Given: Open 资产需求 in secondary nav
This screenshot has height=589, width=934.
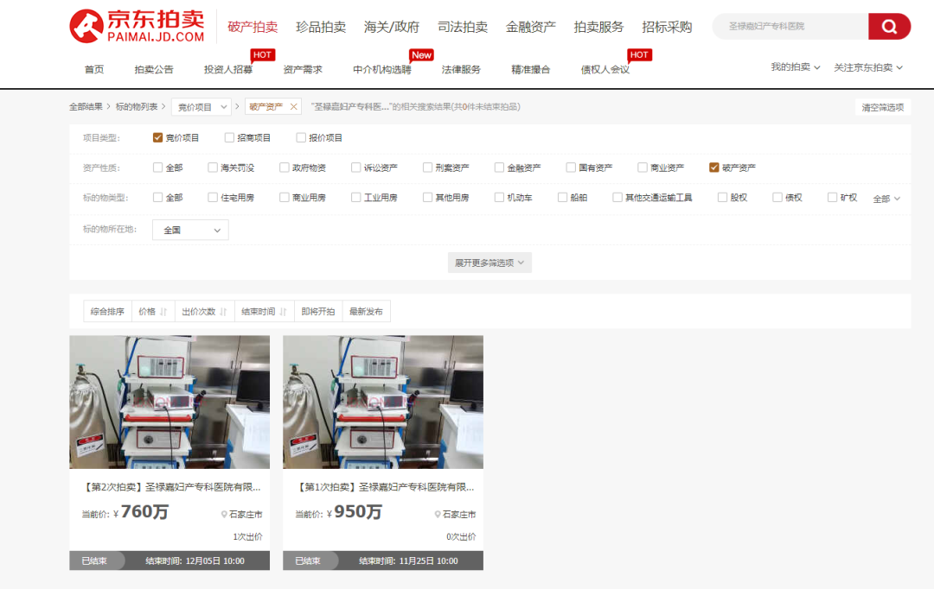Looking at the screenshot, I should (x=303, y=70).
